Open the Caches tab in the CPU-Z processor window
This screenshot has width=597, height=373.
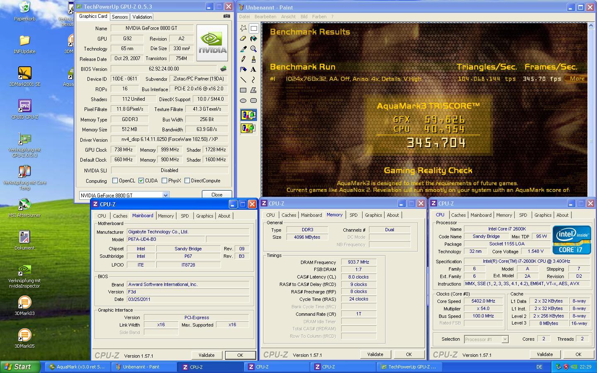pyautogui.click(x=459, y=215)
